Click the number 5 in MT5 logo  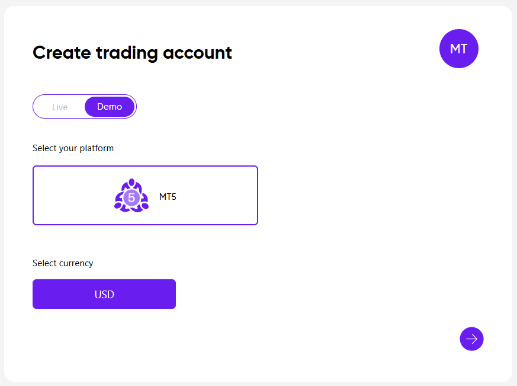point(131,197)
